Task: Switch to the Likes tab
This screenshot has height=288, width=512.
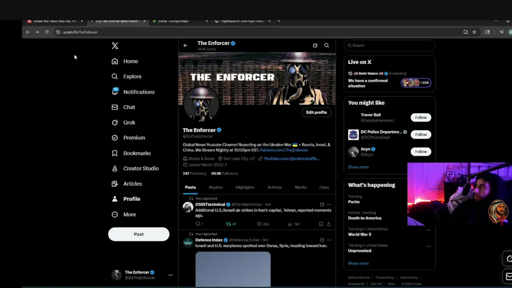Action: (324, 187)
